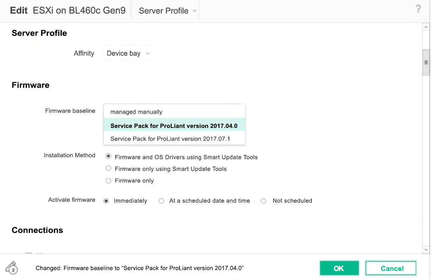Click the Firmware section heading

[x=31, y=85]
